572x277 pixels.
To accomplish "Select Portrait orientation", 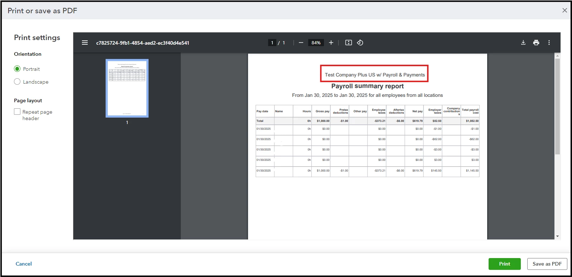I will pyautogui.click(x=17, y=69).
